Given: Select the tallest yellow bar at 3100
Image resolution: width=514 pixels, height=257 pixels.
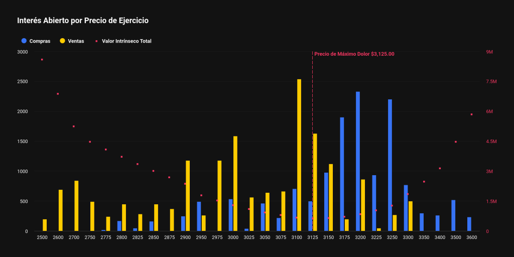Looking at the screenshot, I should pos(299,156).
